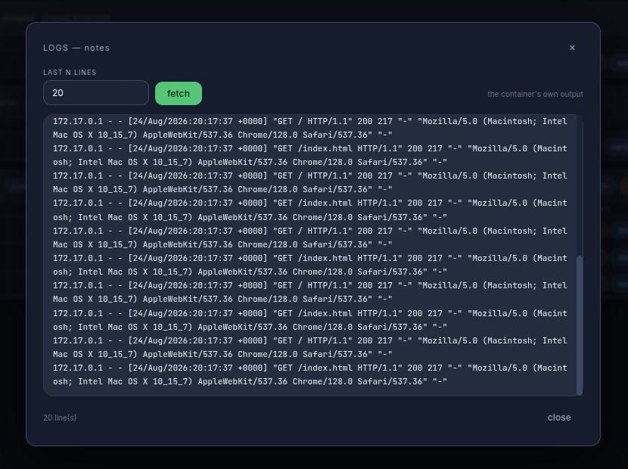
Task: Focus the Last N Lines input field
Action: click(96, 93)
